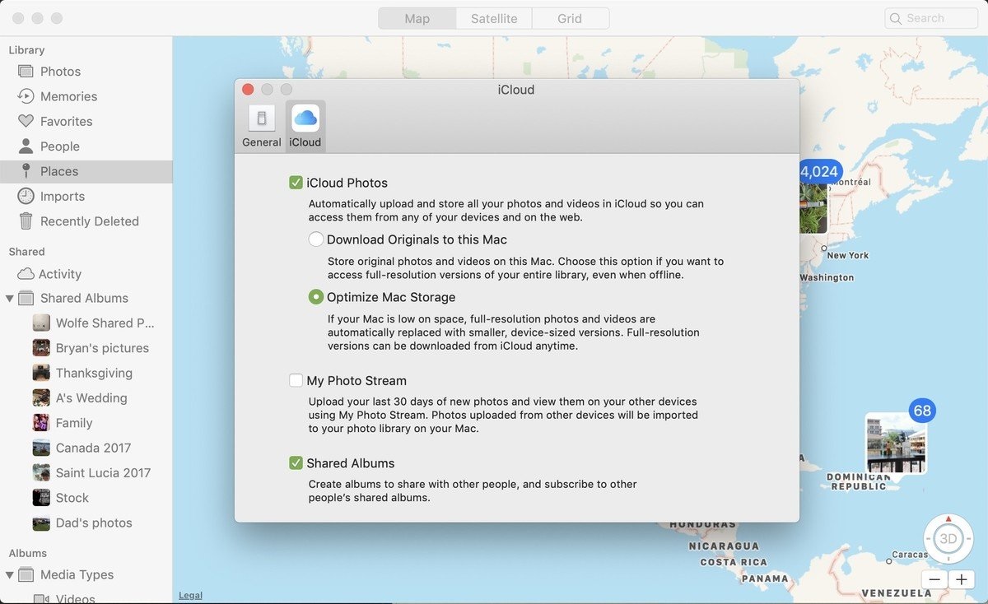This screenshot has width=988, height=604.
Task: Open the iCloud preferences pane icon
Action: (305, 126)
